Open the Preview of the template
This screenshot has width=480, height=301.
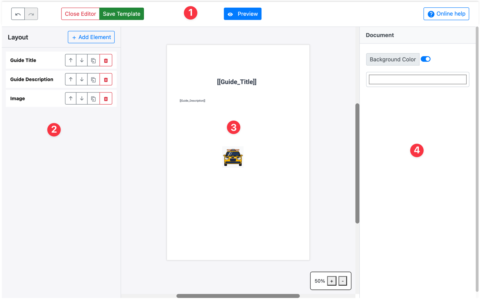coord(243,14)
